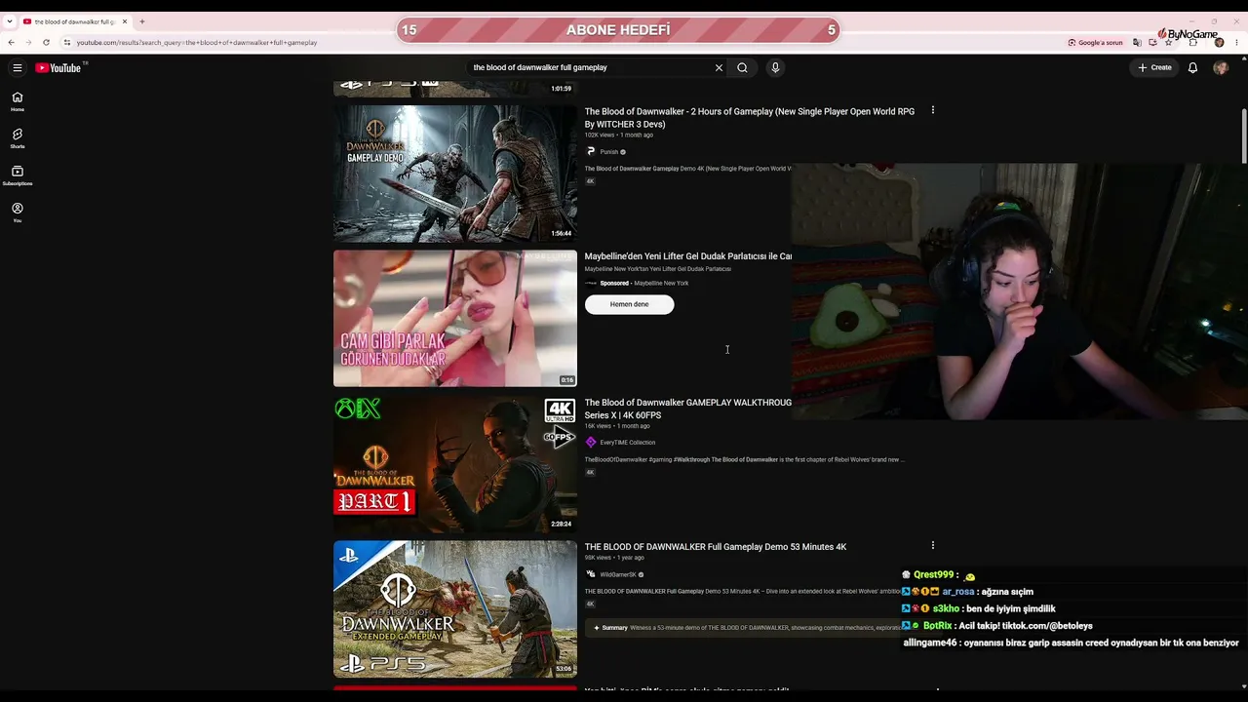
Task: Open Chrome profile avatar in toolbar
Action: 1219,43
